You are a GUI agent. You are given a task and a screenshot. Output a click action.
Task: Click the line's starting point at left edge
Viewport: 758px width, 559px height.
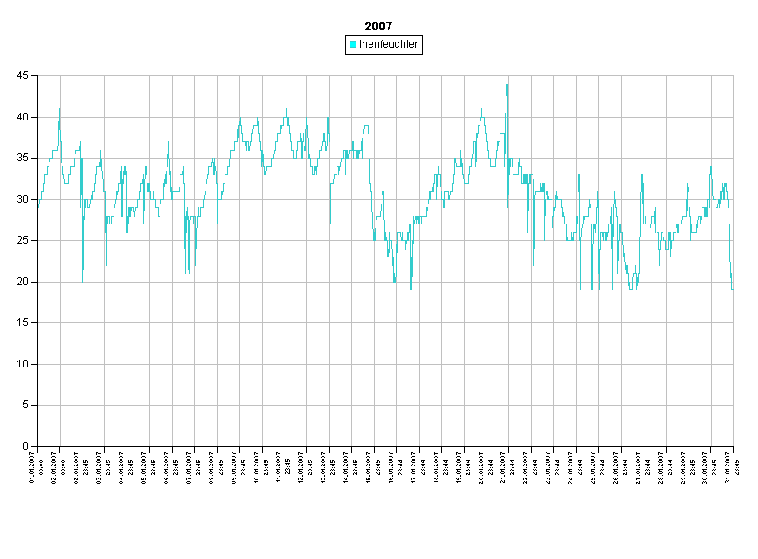pos(38,206)
